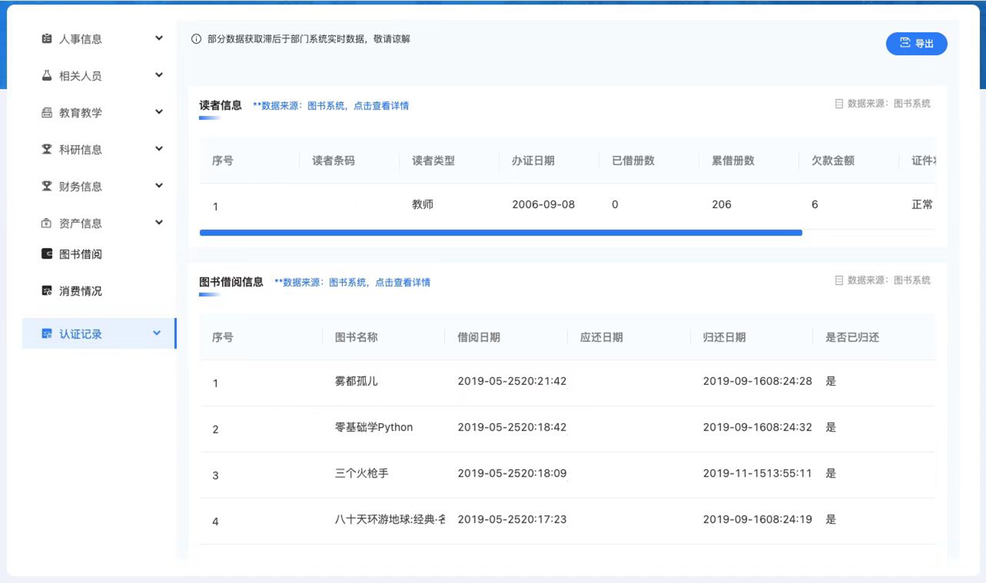
Task: Expand the 财务信息 dropdown arrow
Action: coord(158,185)
